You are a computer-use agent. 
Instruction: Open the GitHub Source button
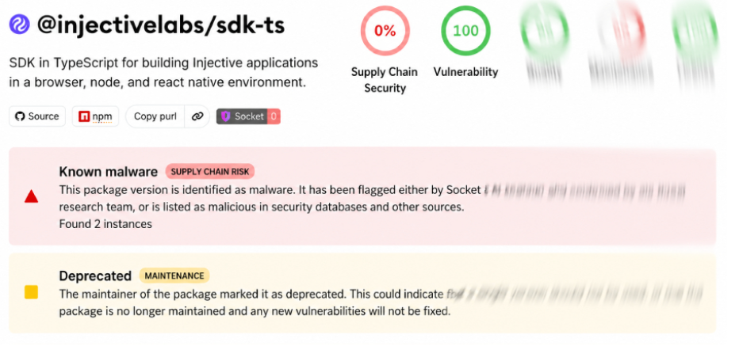(x=37, y=116)
